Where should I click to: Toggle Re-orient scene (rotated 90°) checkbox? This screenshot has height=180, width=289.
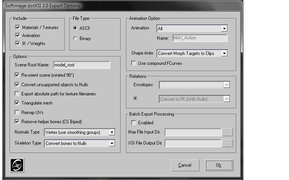point(17,75)
